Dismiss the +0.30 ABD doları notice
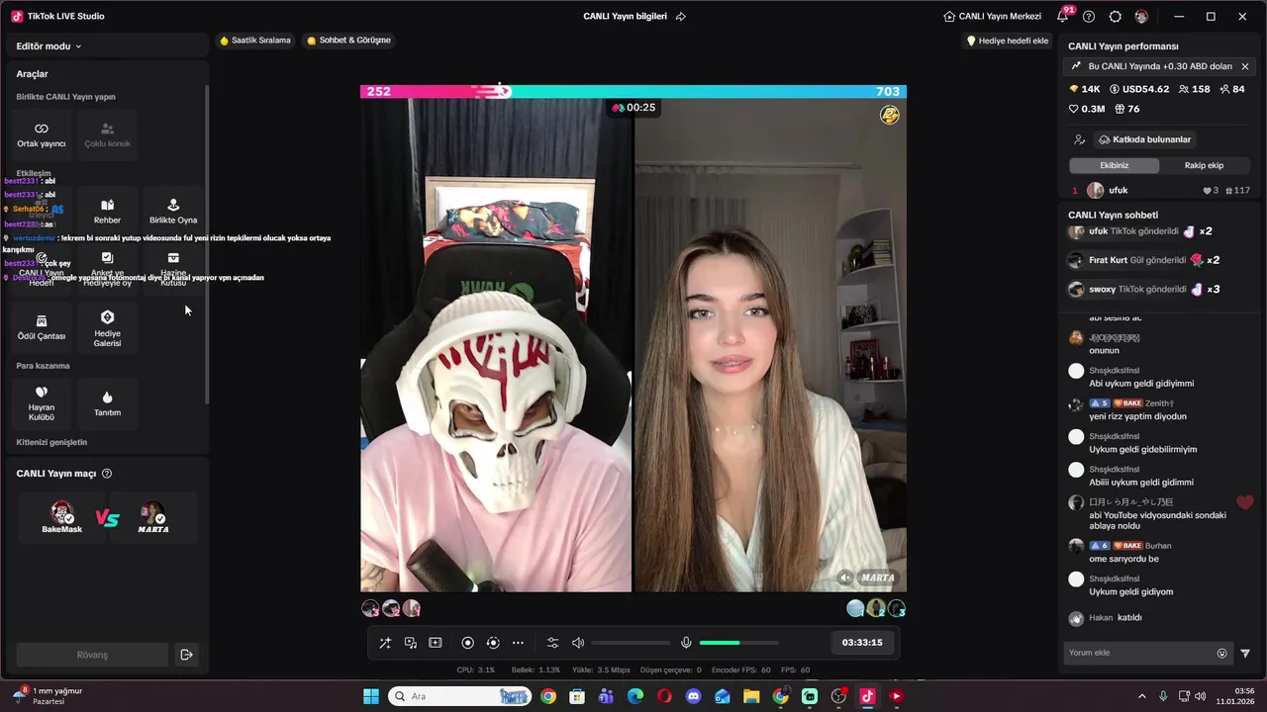The height and width of the screenshot is (712, 1267). (x=1245, y=66)
